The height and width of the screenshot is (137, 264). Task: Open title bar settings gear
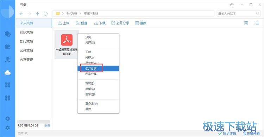[232, 5]
